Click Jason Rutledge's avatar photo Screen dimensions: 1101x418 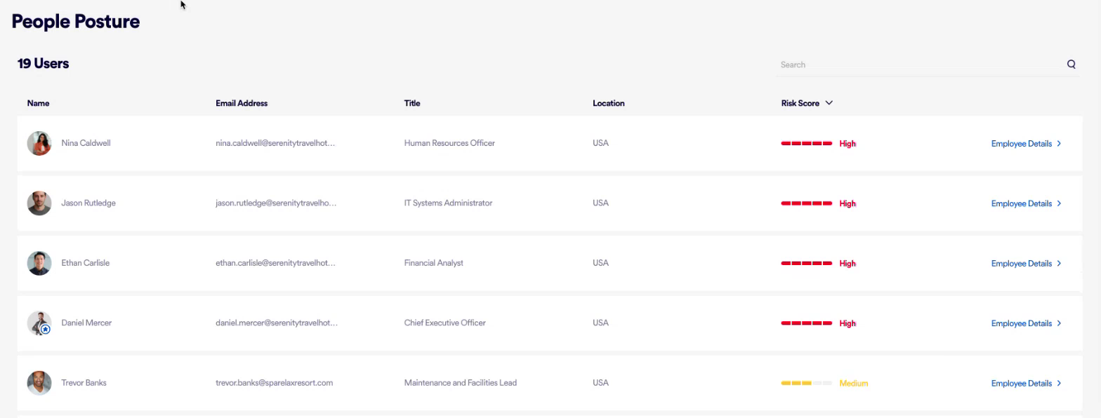point(39,203)
